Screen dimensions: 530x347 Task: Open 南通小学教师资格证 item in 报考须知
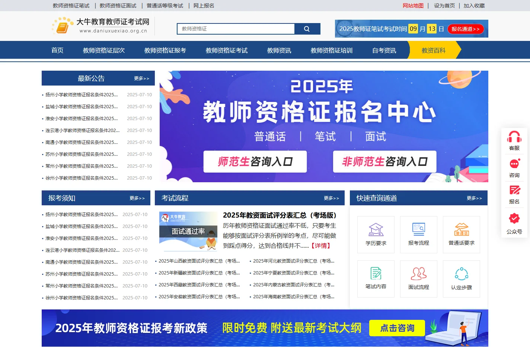tap(82, 262)
